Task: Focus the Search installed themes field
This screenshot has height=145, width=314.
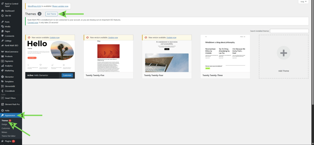Action: pos(289,31)
